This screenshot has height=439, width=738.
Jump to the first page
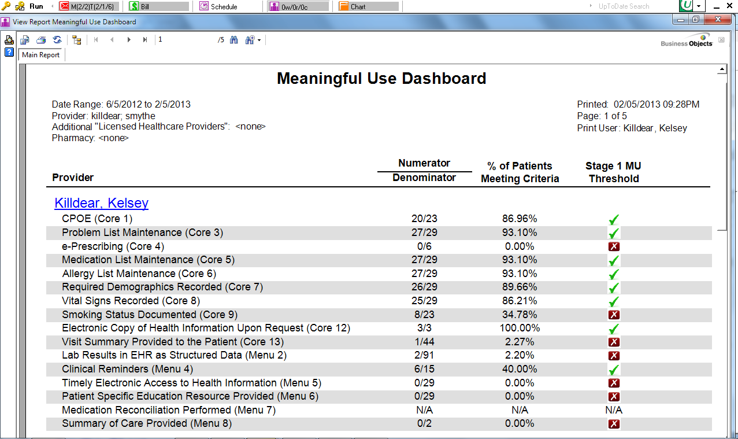96,40
